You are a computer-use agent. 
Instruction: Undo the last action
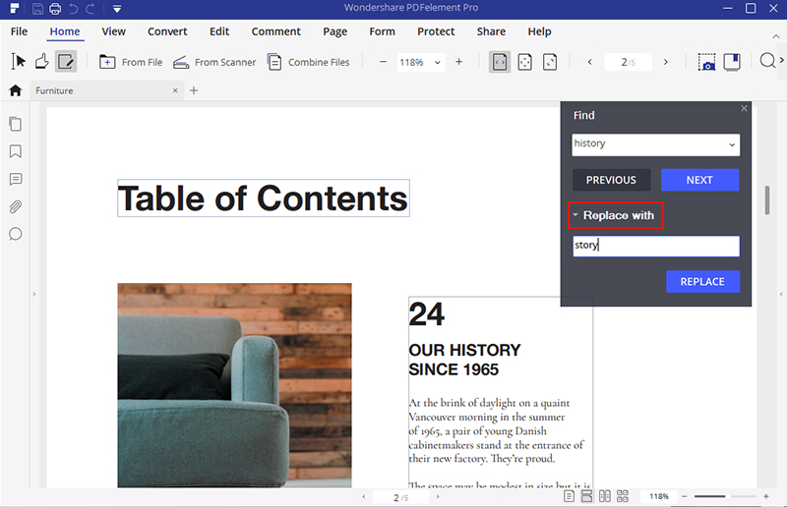[73, 9]
